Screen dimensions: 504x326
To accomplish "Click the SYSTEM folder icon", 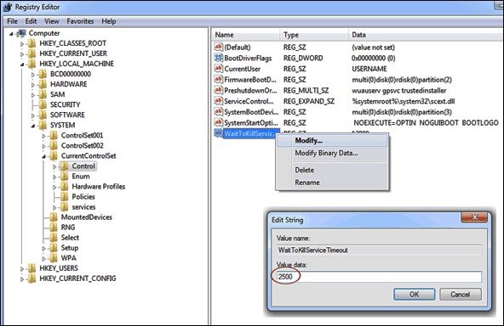I will pos(43,126).
